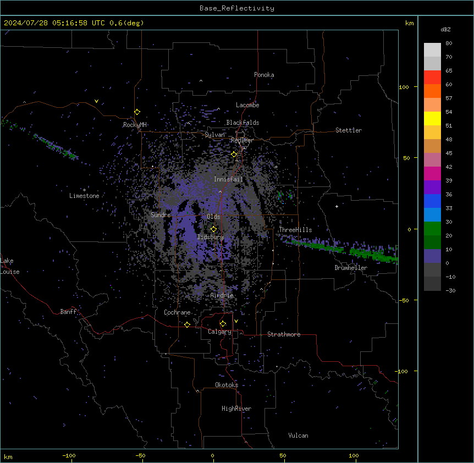Screen dimensions: 474x463
Task: Click the Stettler label
Action: [349, 130]
